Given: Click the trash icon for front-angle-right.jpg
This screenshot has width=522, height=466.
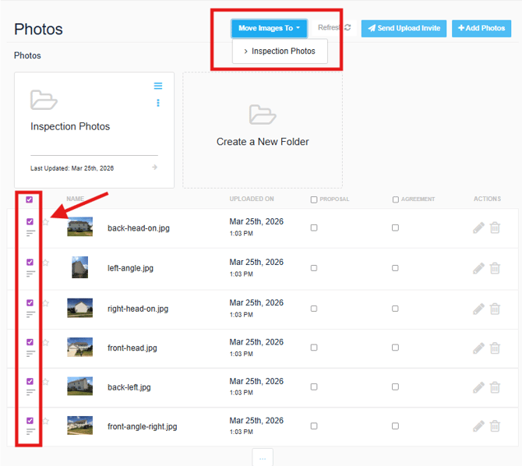Looking at the screenshot, I should [495, 426].
